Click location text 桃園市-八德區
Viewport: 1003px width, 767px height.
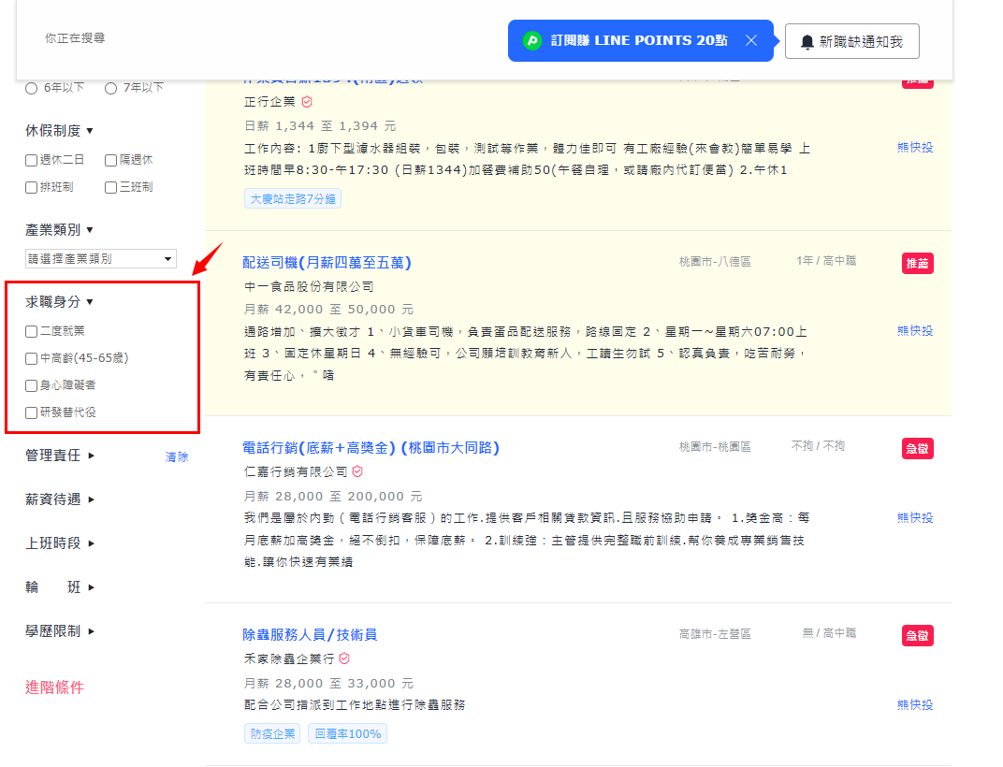(715, 262)
